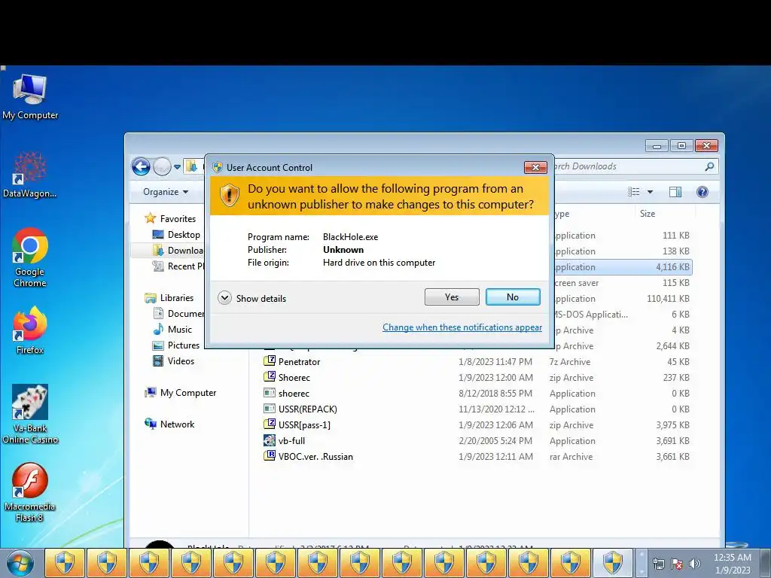Screen dimensions: 771x578
Task: Click the Windows Start orb
Action: pos(20,563)
